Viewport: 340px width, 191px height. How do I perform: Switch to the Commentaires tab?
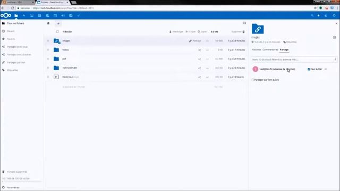[270, 49]
